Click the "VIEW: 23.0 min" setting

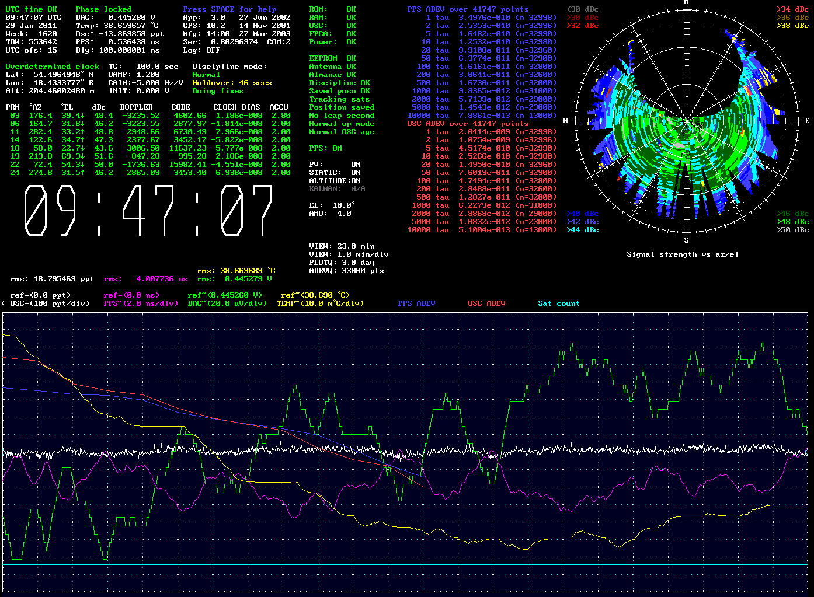pos(342,246)
